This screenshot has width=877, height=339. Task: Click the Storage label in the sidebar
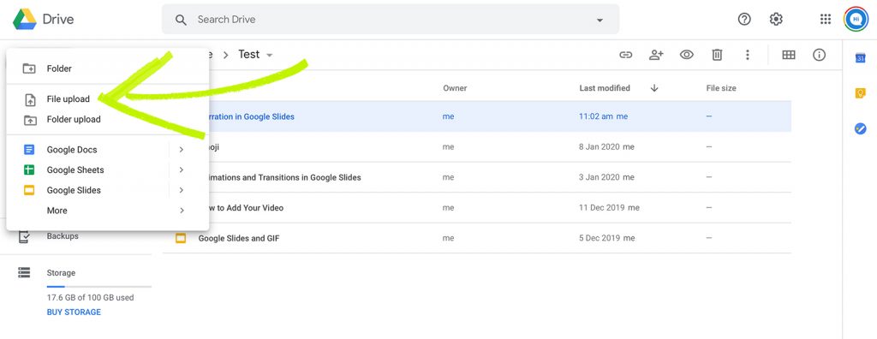(61, 273)
